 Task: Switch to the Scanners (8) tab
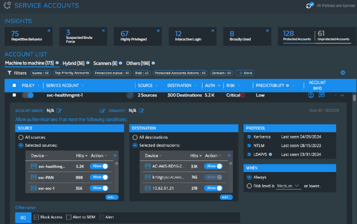(105, 63)
